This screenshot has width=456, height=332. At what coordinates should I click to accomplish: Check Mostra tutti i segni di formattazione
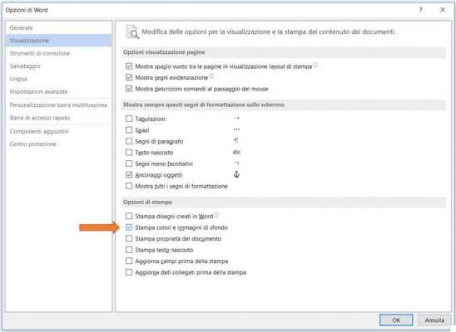[129, 186]
